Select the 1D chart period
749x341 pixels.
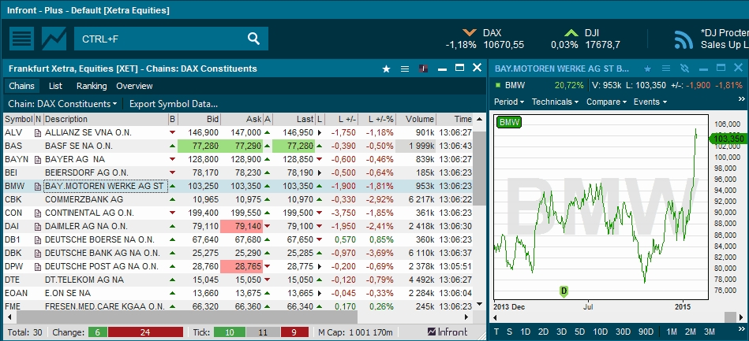(x=526, y=332)
